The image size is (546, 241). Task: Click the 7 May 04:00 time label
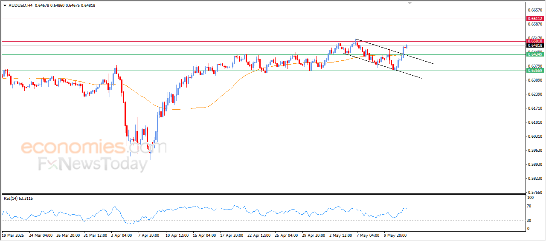(x=368, y=235)
